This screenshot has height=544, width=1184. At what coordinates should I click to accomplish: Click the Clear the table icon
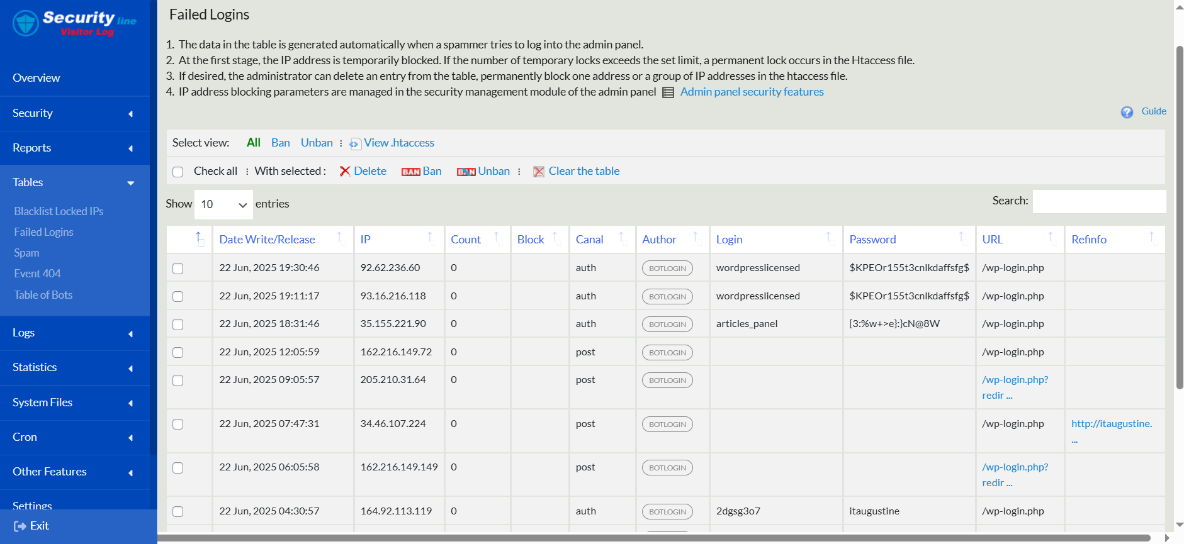point(539,172)
